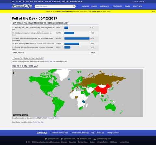Open twitter.com/GameFAQs footer link
Viewport: 156px width, 145px height.
[x=79, y=133]
